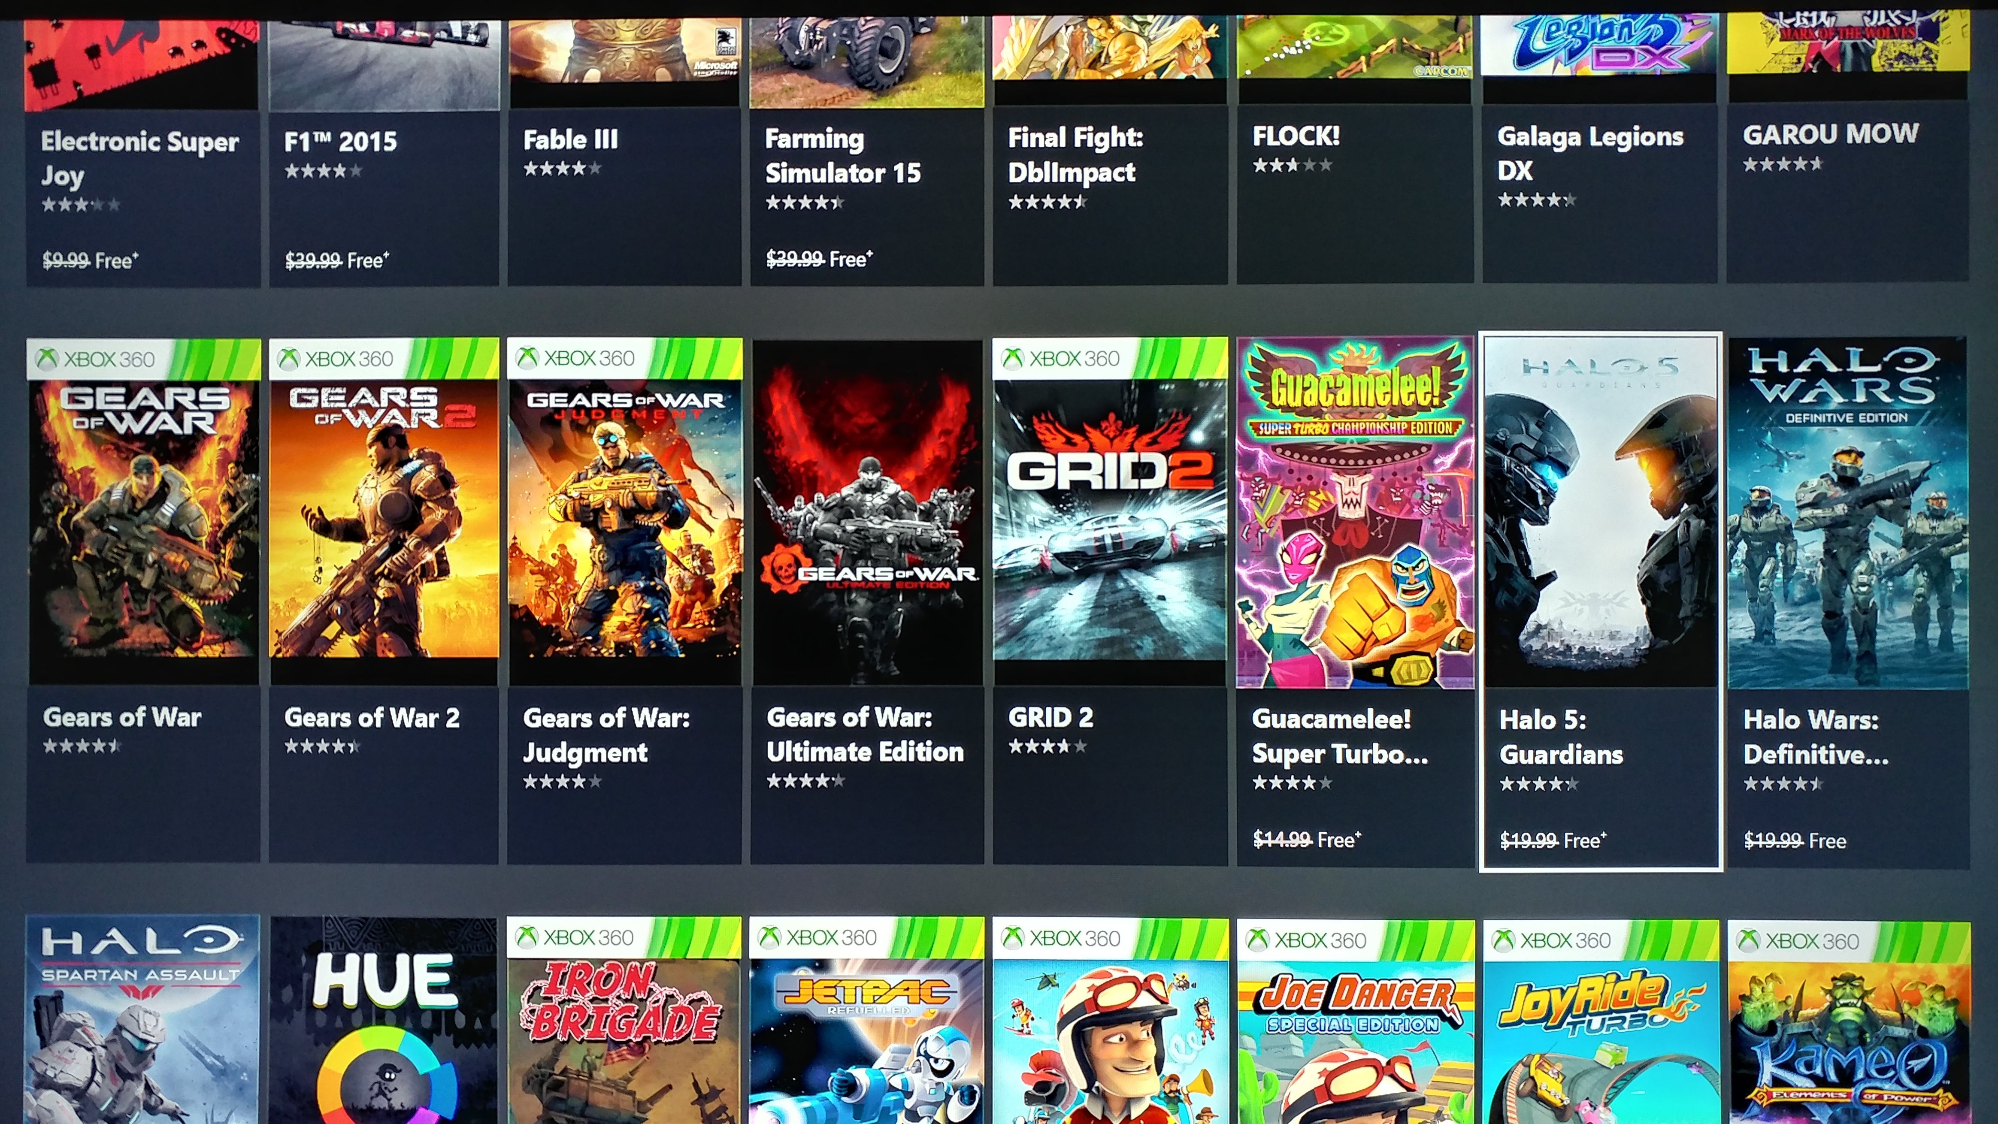Click Gears of War: Judgment title text
The height and width of the screenshot is (1124, 1998).
pos(606,735)
